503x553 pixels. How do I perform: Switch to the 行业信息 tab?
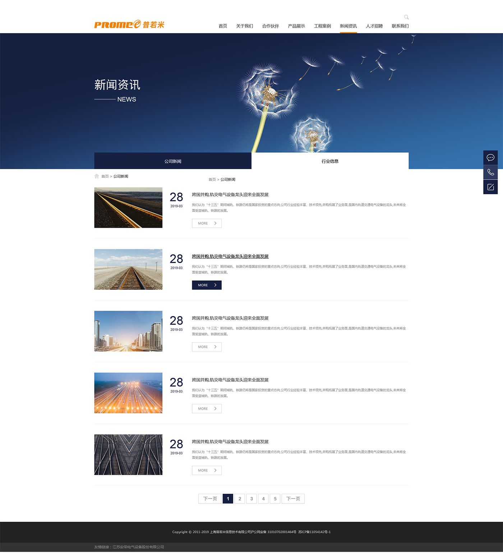[330, 161]
